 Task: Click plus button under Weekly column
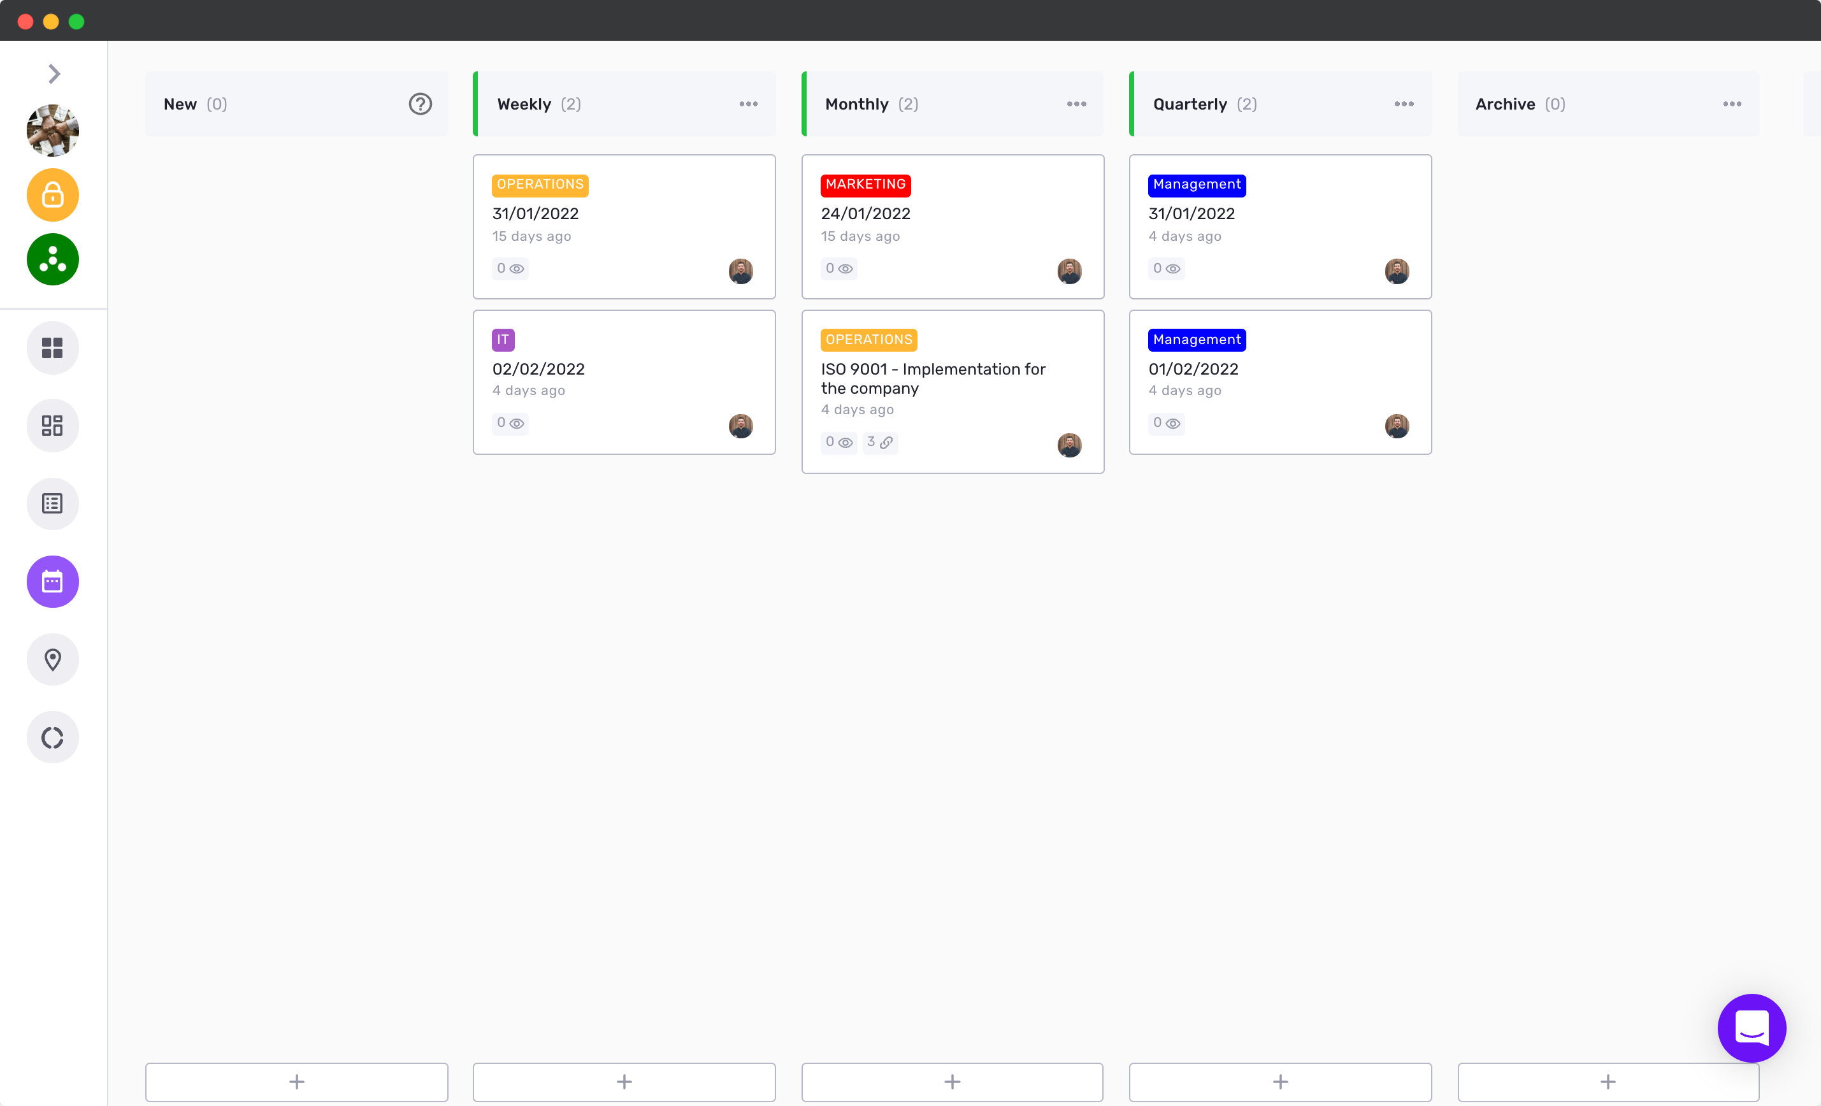[x=624, y=1082]
